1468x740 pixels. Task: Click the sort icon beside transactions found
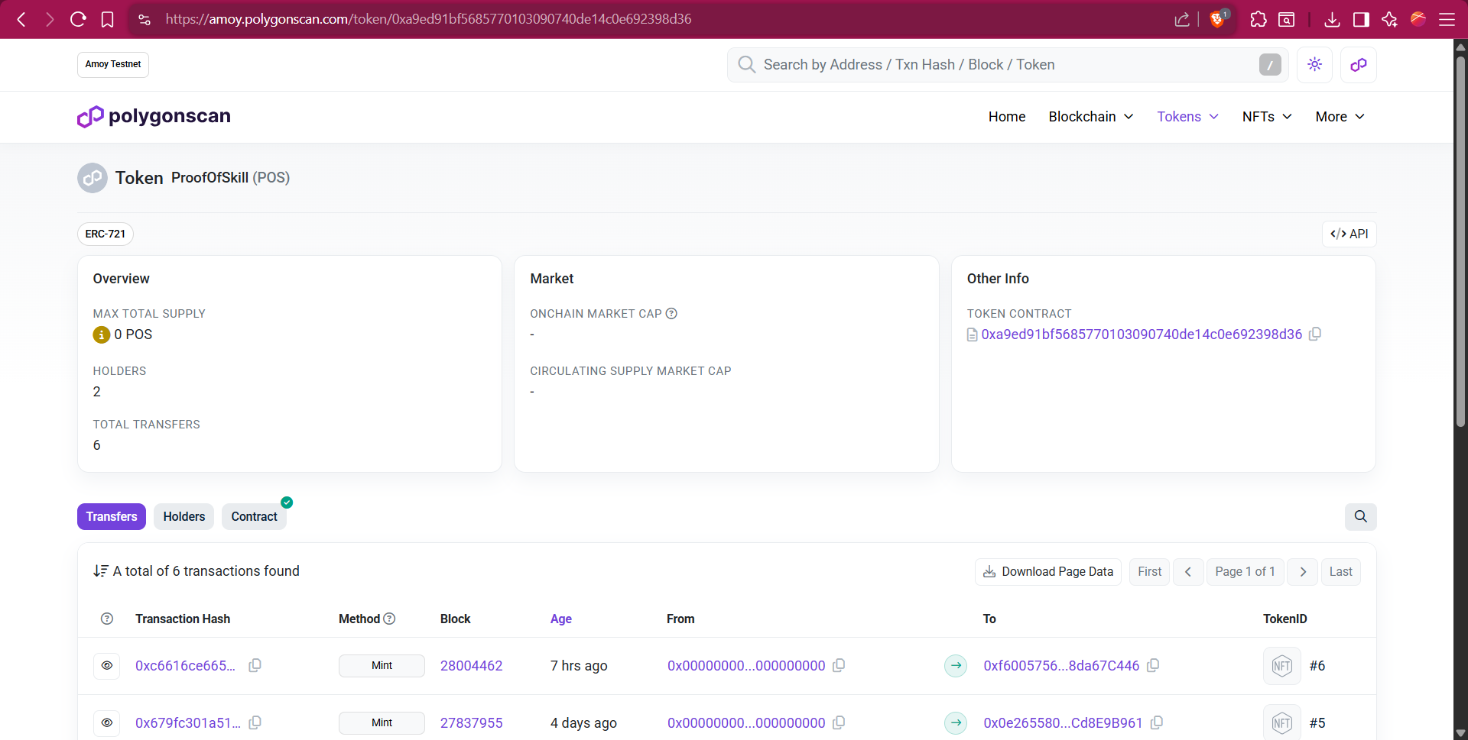[x=101, y=571]
